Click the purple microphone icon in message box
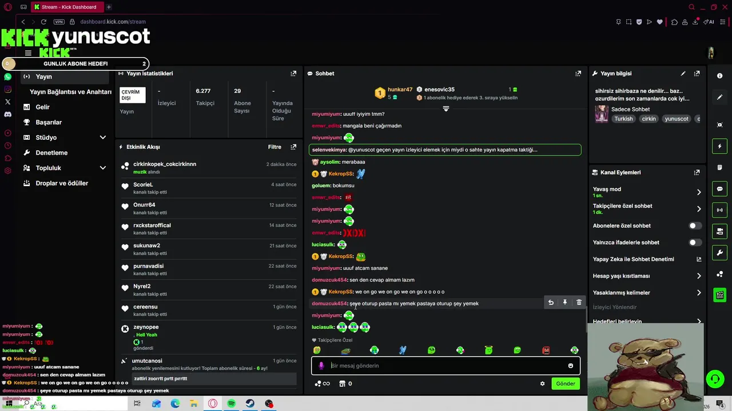The image size is (732, 411). click(x=321, y=366)
